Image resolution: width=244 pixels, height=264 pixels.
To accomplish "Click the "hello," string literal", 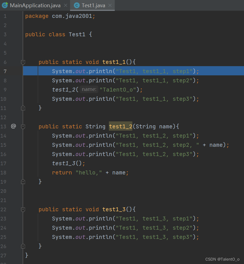I will (x=89, y=173).
